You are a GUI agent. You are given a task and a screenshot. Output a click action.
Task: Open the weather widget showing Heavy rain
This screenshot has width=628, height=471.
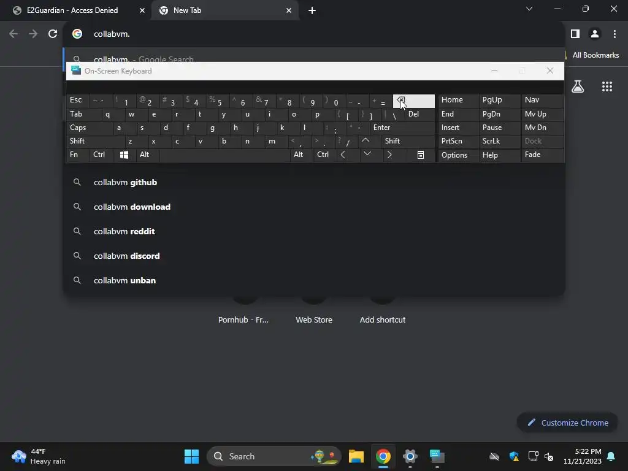point(39,456)
